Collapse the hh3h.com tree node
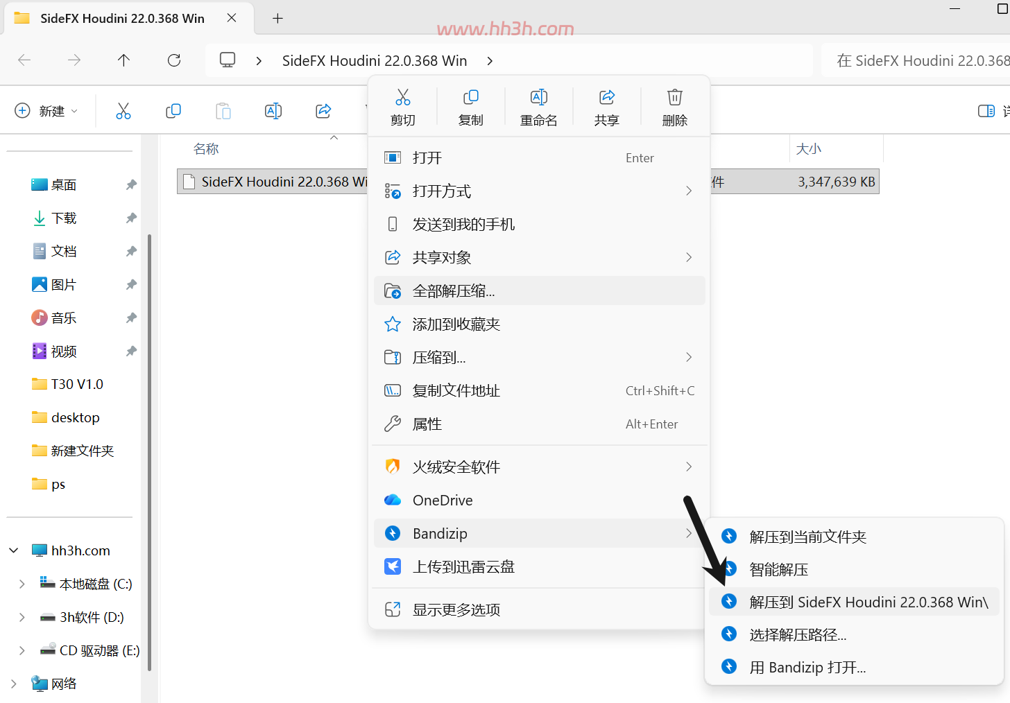 click(14, 550)
